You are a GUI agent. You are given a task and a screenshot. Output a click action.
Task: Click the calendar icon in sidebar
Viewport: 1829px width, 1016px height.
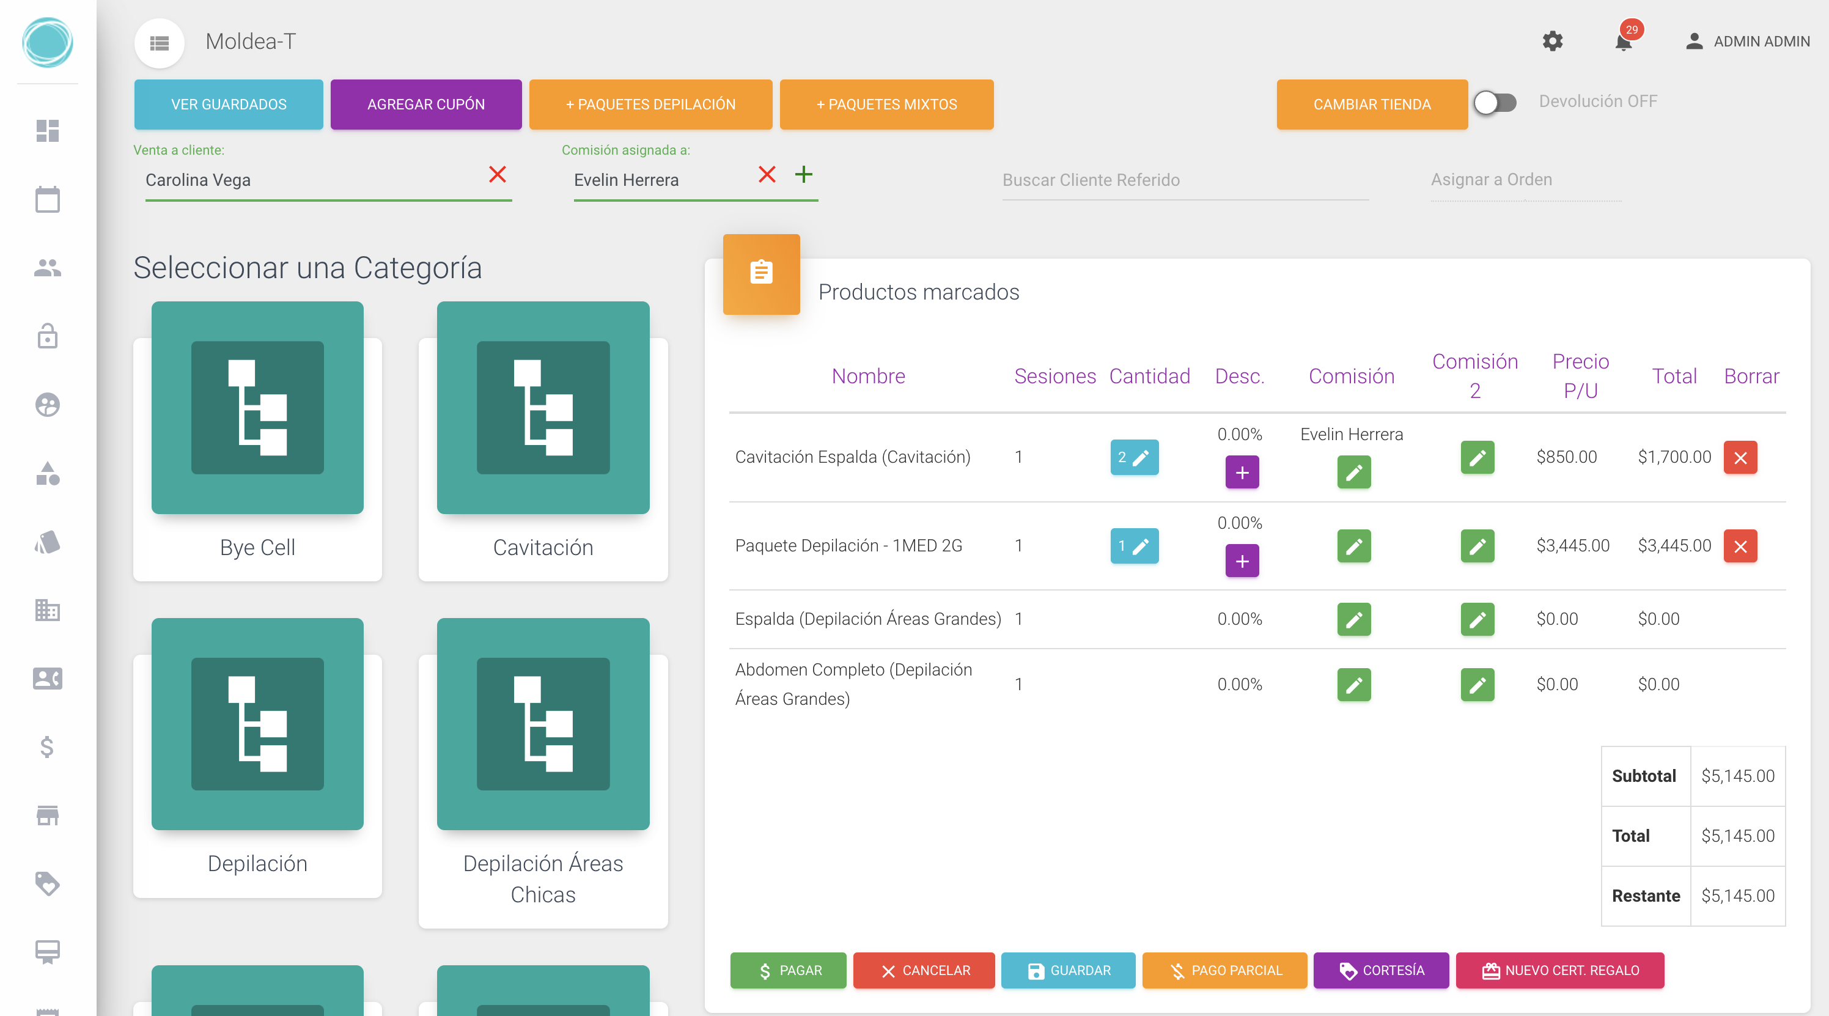[48, 201]
